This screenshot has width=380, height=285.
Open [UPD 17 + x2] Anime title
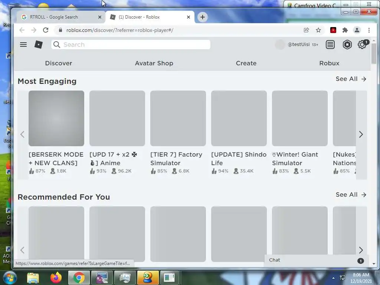coord(113,159)
